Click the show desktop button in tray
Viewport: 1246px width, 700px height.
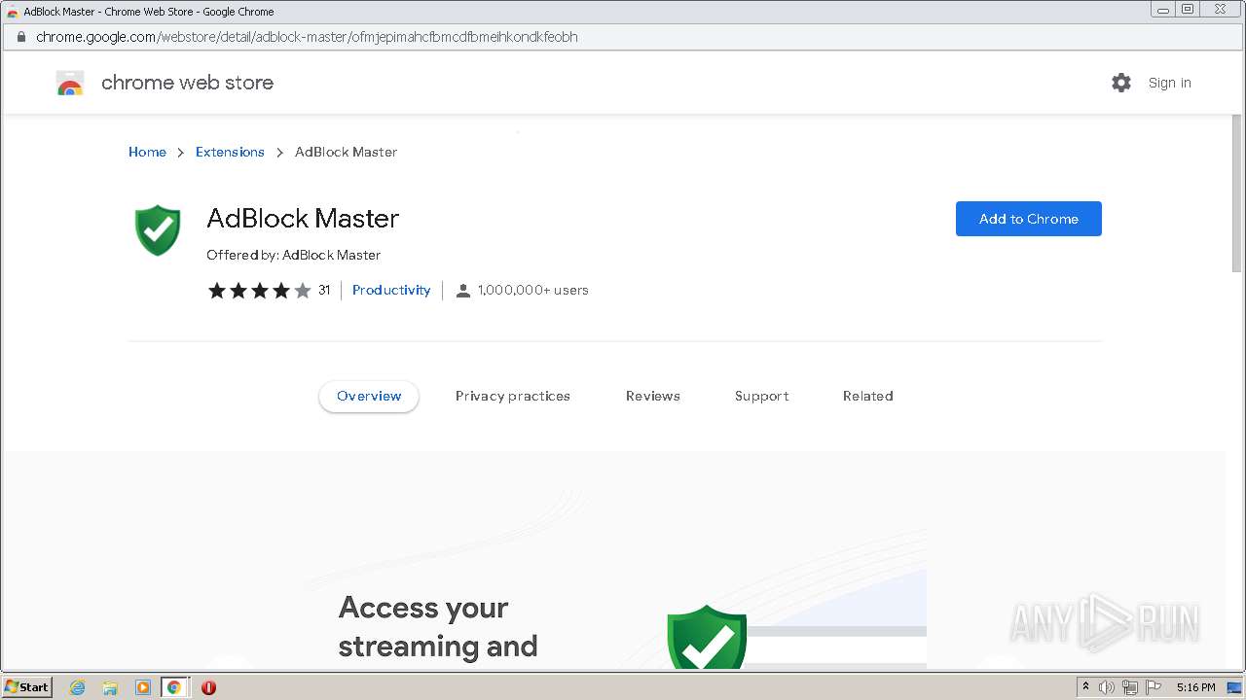[1234, 687]
